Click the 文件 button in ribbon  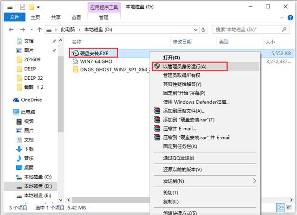[14, 18]
